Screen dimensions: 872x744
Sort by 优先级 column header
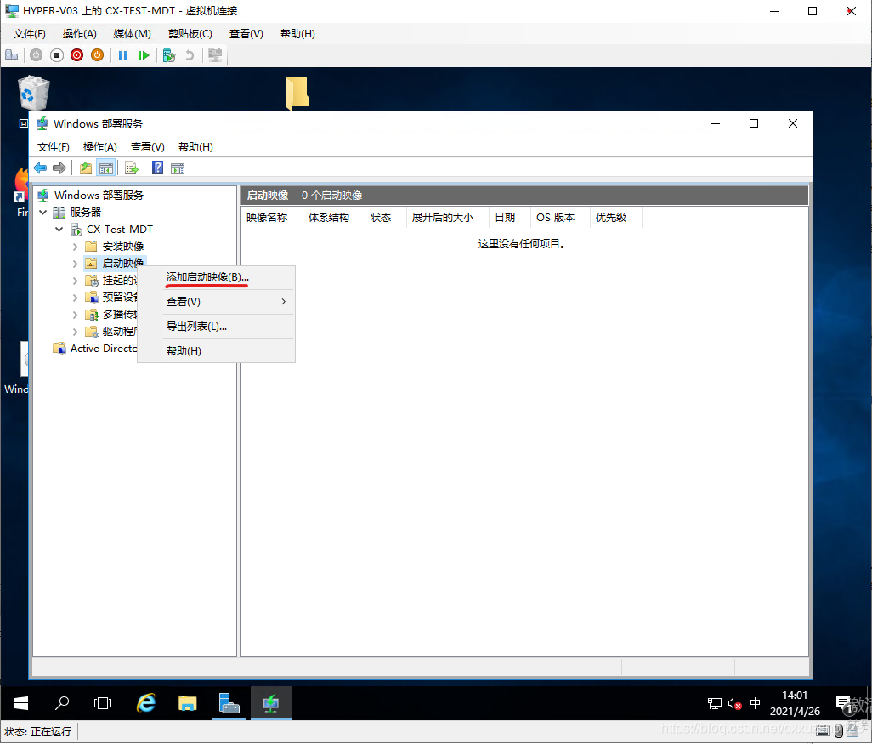click(x=615, y=218)
